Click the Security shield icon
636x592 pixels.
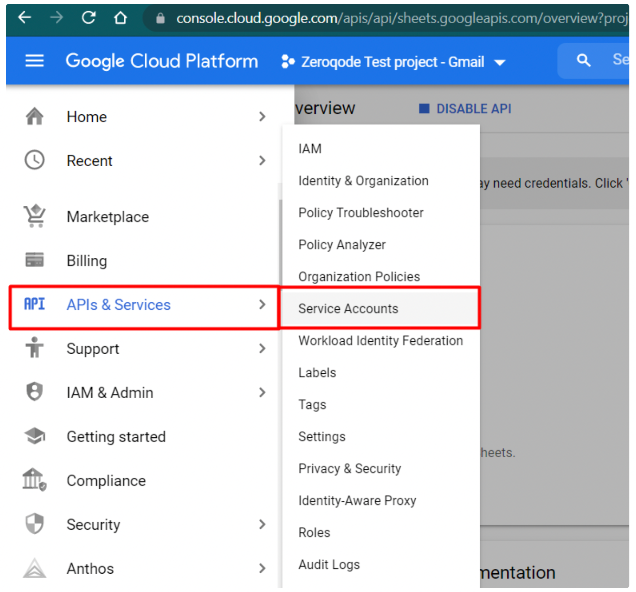point(34,524)
